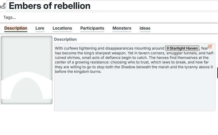Show the Ideas tab

[x=145, y=28]
